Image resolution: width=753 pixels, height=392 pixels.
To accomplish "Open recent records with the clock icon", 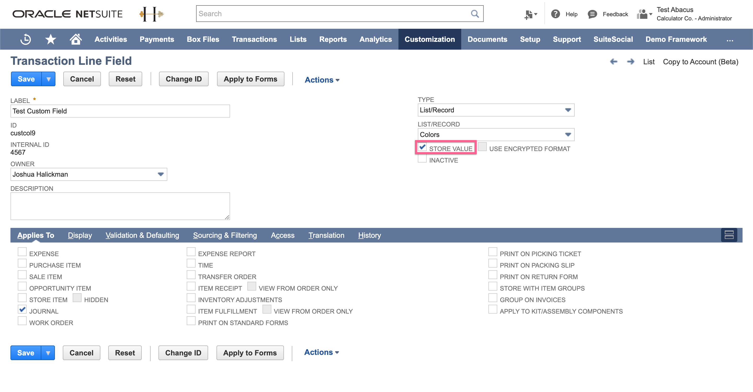I will (25, 39).
